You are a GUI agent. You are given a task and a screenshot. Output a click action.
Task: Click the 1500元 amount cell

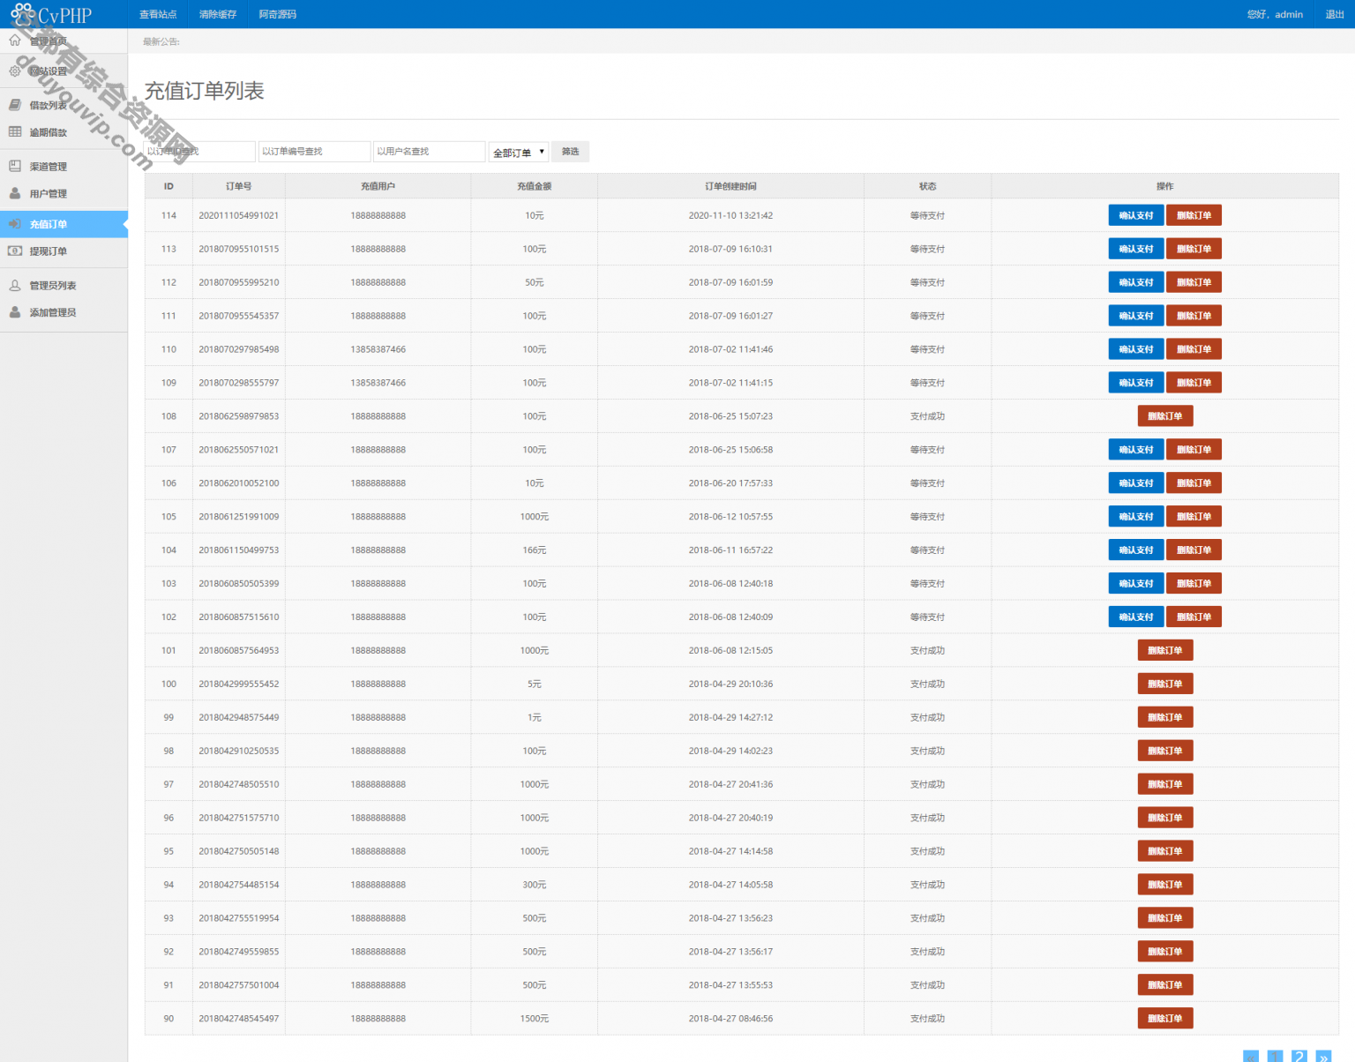534,1019
